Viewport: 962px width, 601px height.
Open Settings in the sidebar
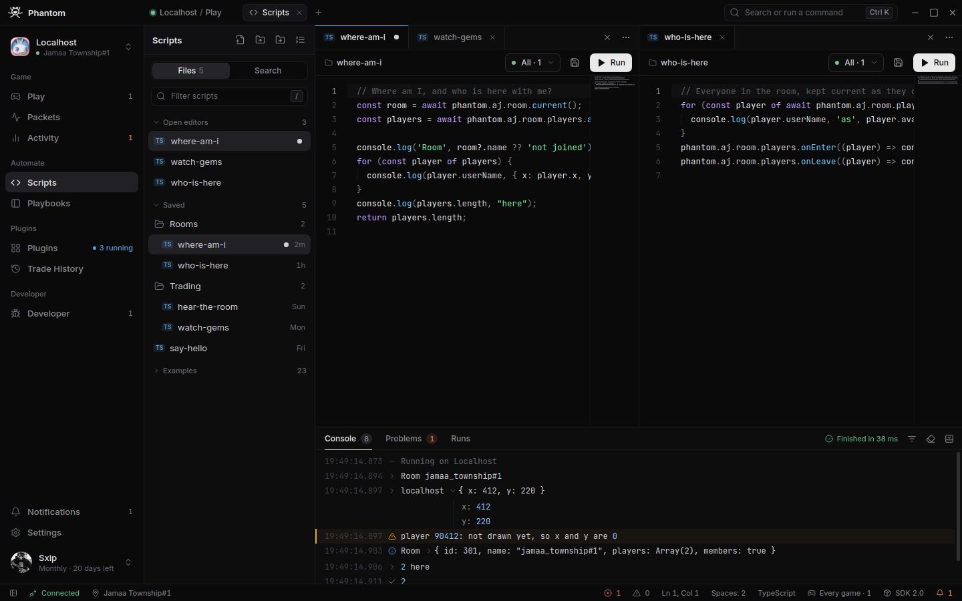71,532
